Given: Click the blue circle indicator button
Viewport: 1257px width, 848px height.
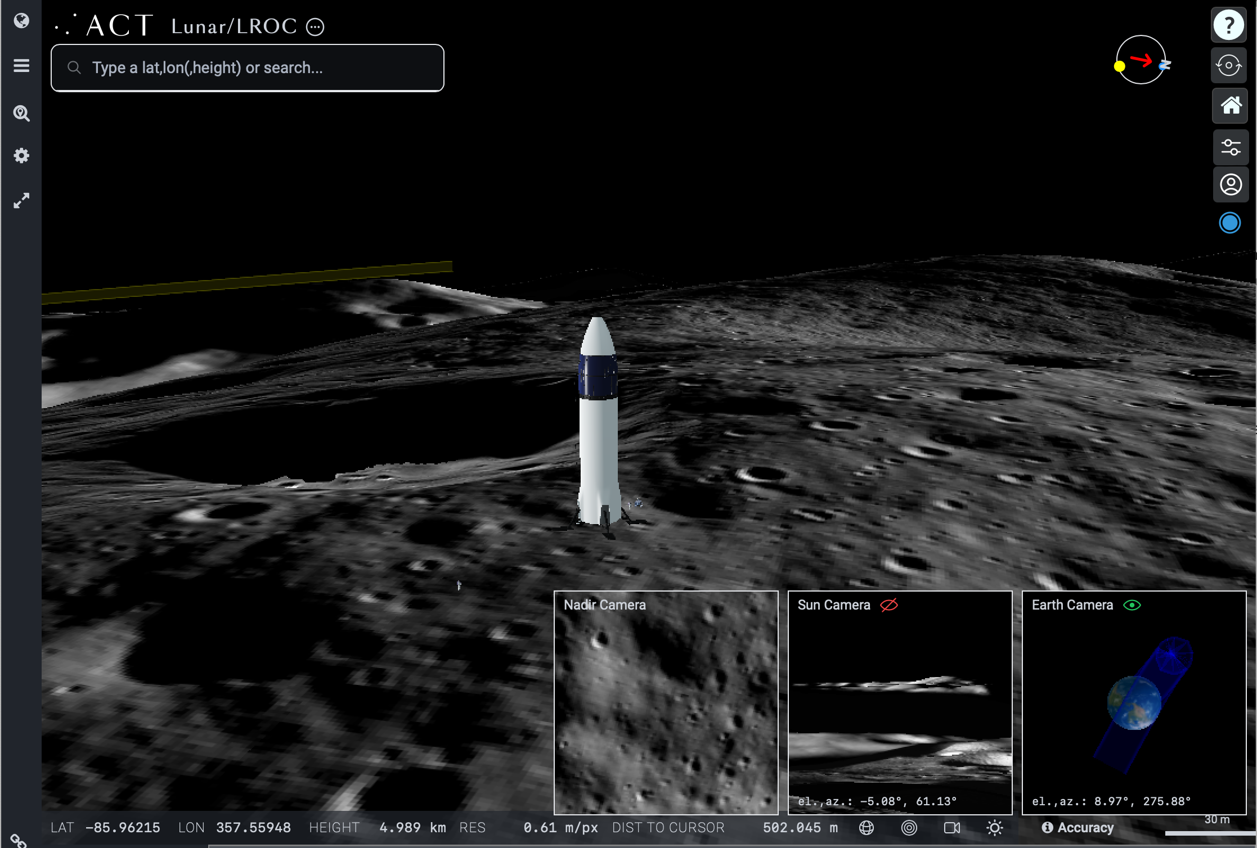Looking at the screenshot, I should (x=1229, y=223).
